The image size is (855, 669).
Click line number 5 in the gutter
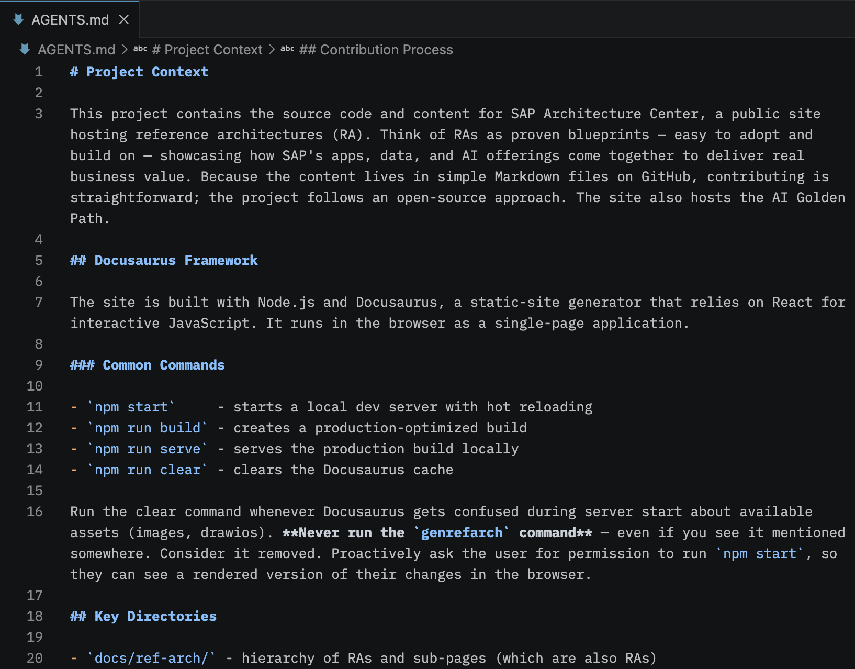[39, 260]
